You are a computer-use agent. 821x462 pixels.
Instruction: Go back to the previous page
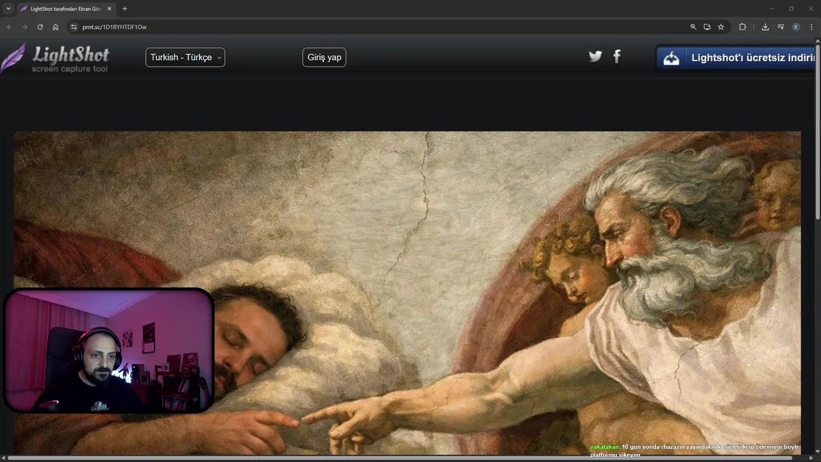(x=9, y=27)
